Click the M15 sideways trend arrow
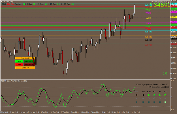Screen dimensions: 177x114 coord(143,95)
